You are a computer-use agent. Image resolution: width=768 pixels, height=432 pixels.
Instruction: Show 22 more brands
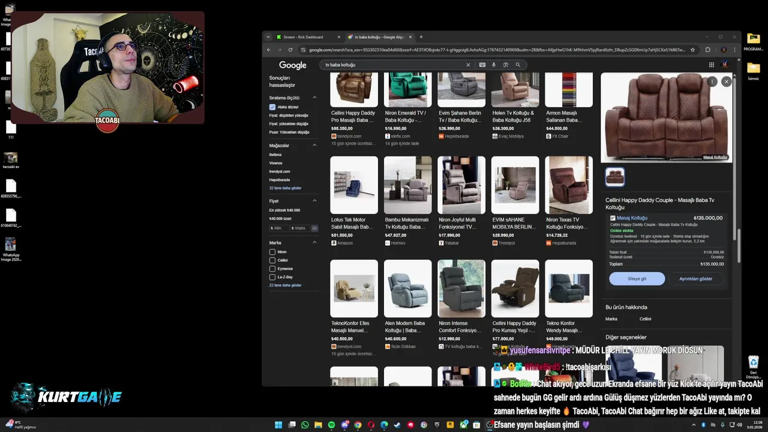click(x=285, y=285)
